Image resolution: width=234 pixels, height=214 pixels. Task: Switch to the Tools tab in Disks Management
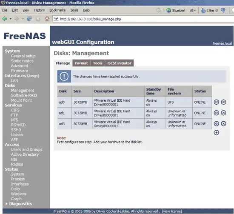click(x=97, y=63)
